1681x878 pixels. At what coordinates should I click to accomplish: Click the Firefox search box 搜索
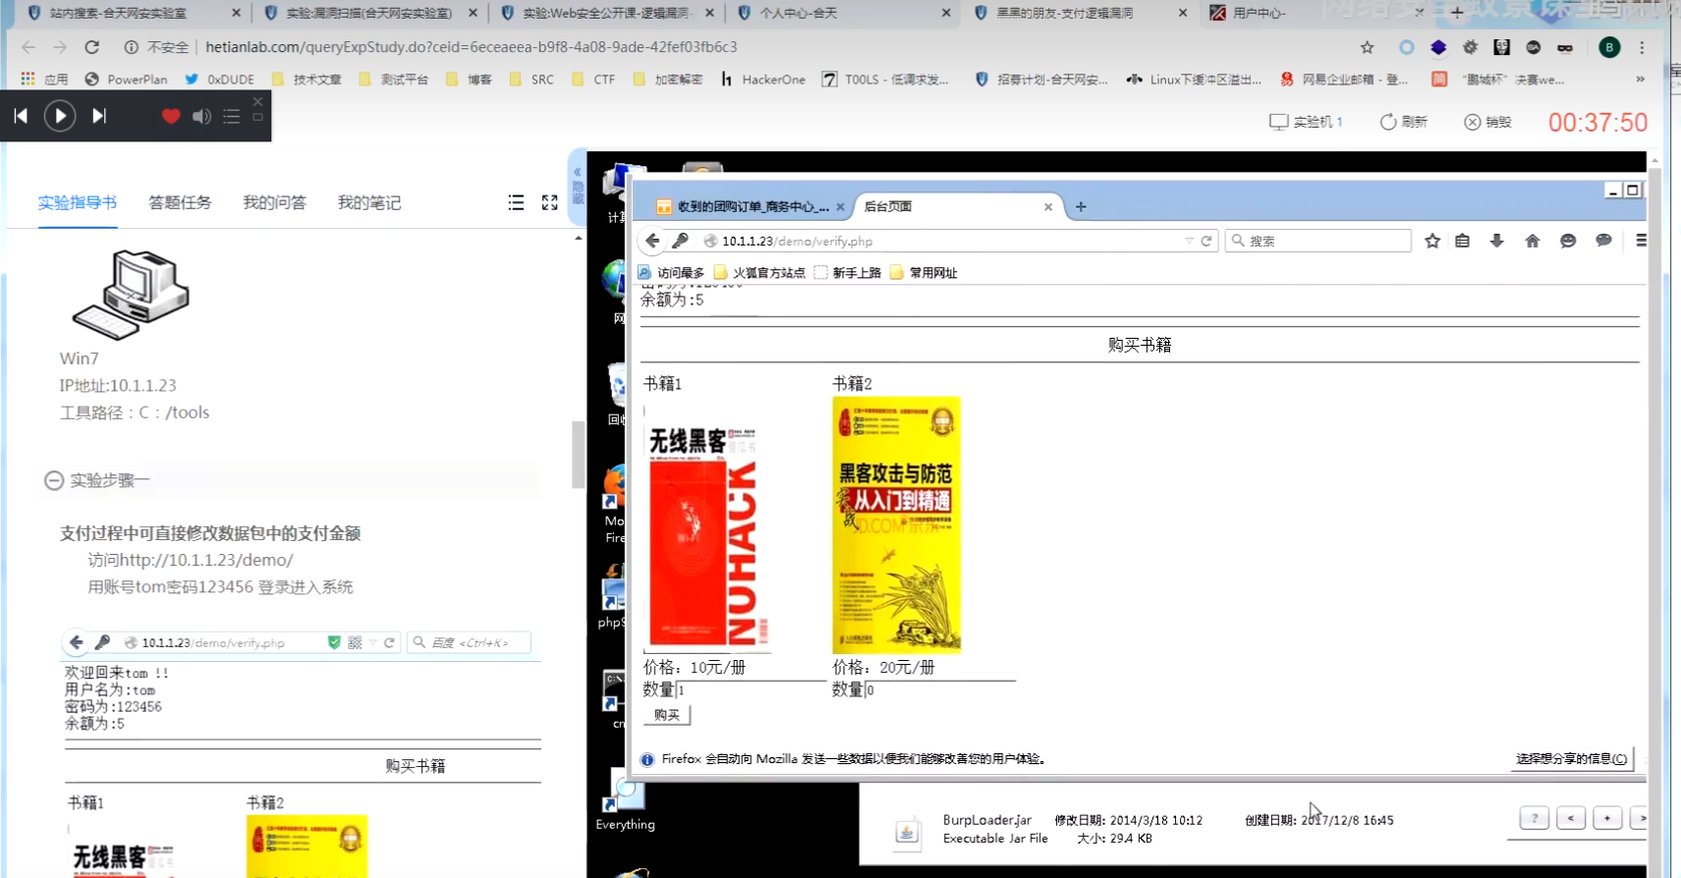pyautogui.click(x=1318, y=241)
